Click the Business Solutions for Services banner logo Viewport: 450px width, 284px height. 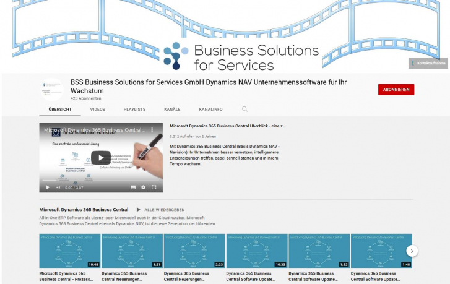point(241,57)
